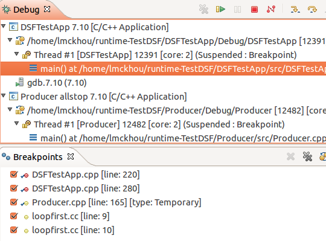Click the Breakpoints tab dots icon
The image size is (326, 241).
(x=6, y=156)
